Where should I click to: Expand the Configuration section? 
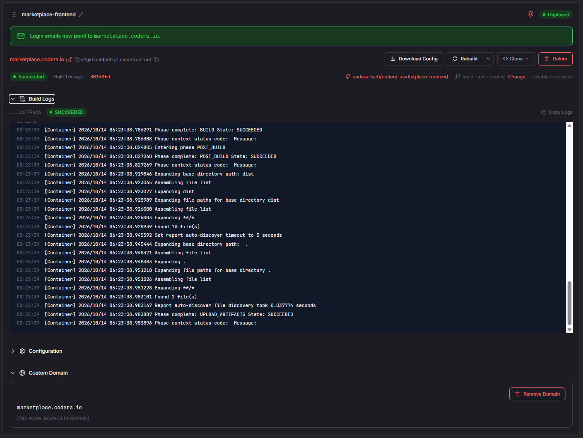(x=13, y=351)
